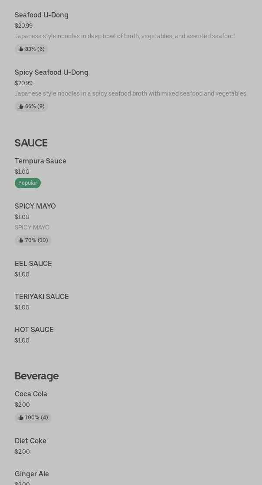Click thumbs-up icon on Seafood U-Dong rating

21,49
